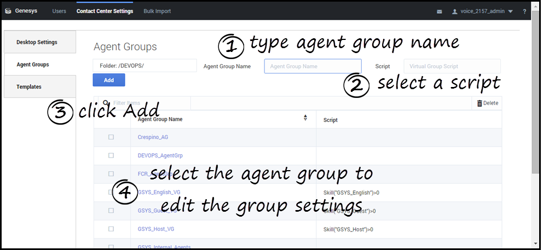This screenshot has height=250, width=543.
Task: Expand the voice_2157_admin user dropdown
Action: [x=510, y=11]
